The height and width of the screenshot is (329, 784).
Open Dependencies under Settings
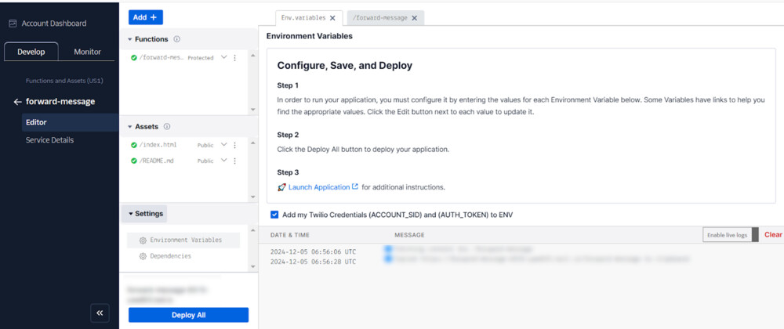[x=170, y=256]
